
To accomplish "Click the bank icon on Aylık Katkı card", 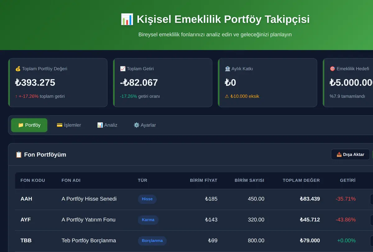I will coord(228,69).
